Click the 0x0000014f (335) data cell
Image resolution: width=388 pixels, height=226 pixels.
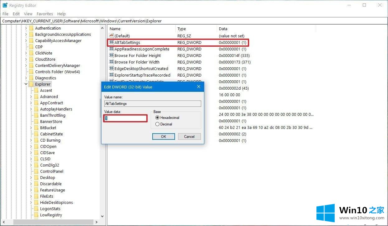point(234,55)
